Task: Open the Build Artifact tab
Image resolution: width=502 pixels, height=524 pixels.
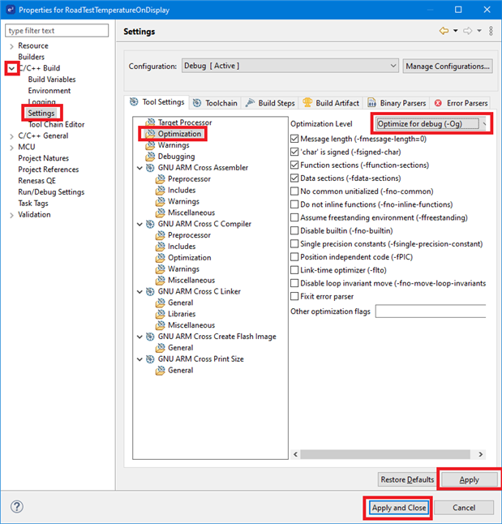Action: [x=331, y=103]
